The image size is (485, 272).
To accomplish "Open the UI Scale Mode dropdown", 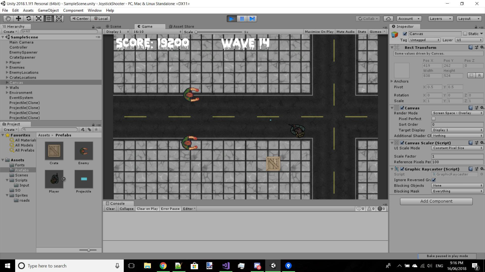I will pyautogui.click(x=457, y=148).
